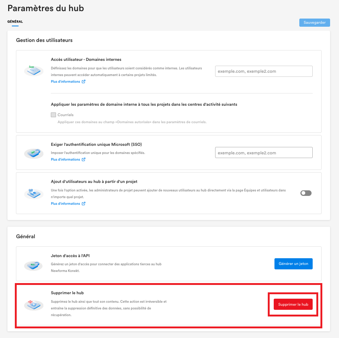Click Générer un jeton button
The image size is (339, 338).
pyautogui.click(x=293, y=264)
